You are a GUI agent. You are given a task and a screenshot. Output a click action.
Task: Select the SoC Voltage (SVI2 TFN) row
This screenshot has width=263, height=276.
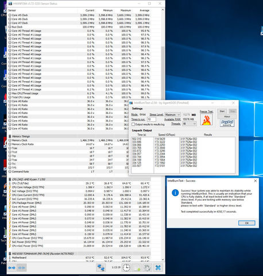pos(79,191)
